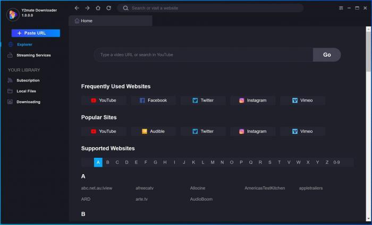The height and width of the screenshot is (225, 372).
Task: Click the Paste URL button
Action: click(36, 33)
